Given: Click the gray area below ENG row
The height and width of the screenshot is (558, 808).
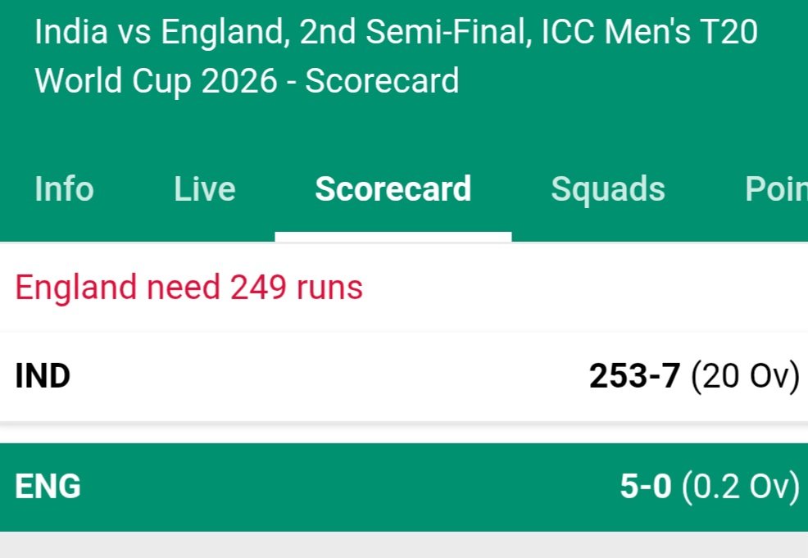Looking at the screenshot, I should pyautogui.click(x=403, y=546).
